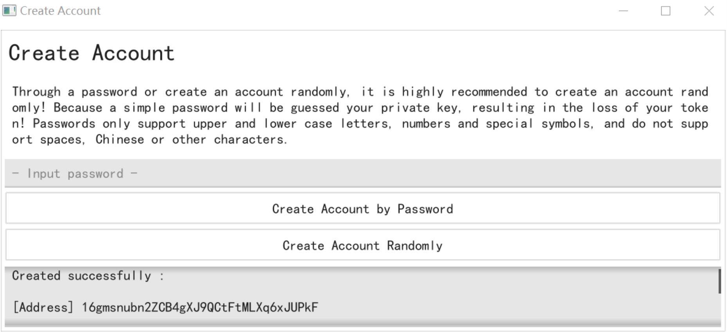Click the generated address 16gmsnubn2ZCB4gXJ9QCtFtMLXq6xJUPkF
727x332 pixels.
(x=200, y=307)
